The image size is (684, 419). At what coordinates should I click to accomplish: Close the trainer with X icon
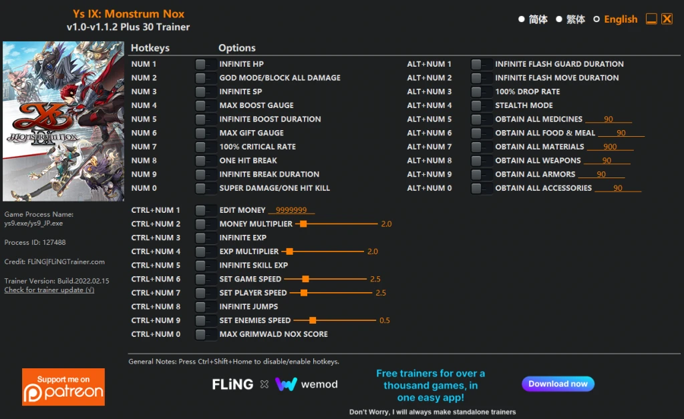pyautogui.click(x=667, y=19)
